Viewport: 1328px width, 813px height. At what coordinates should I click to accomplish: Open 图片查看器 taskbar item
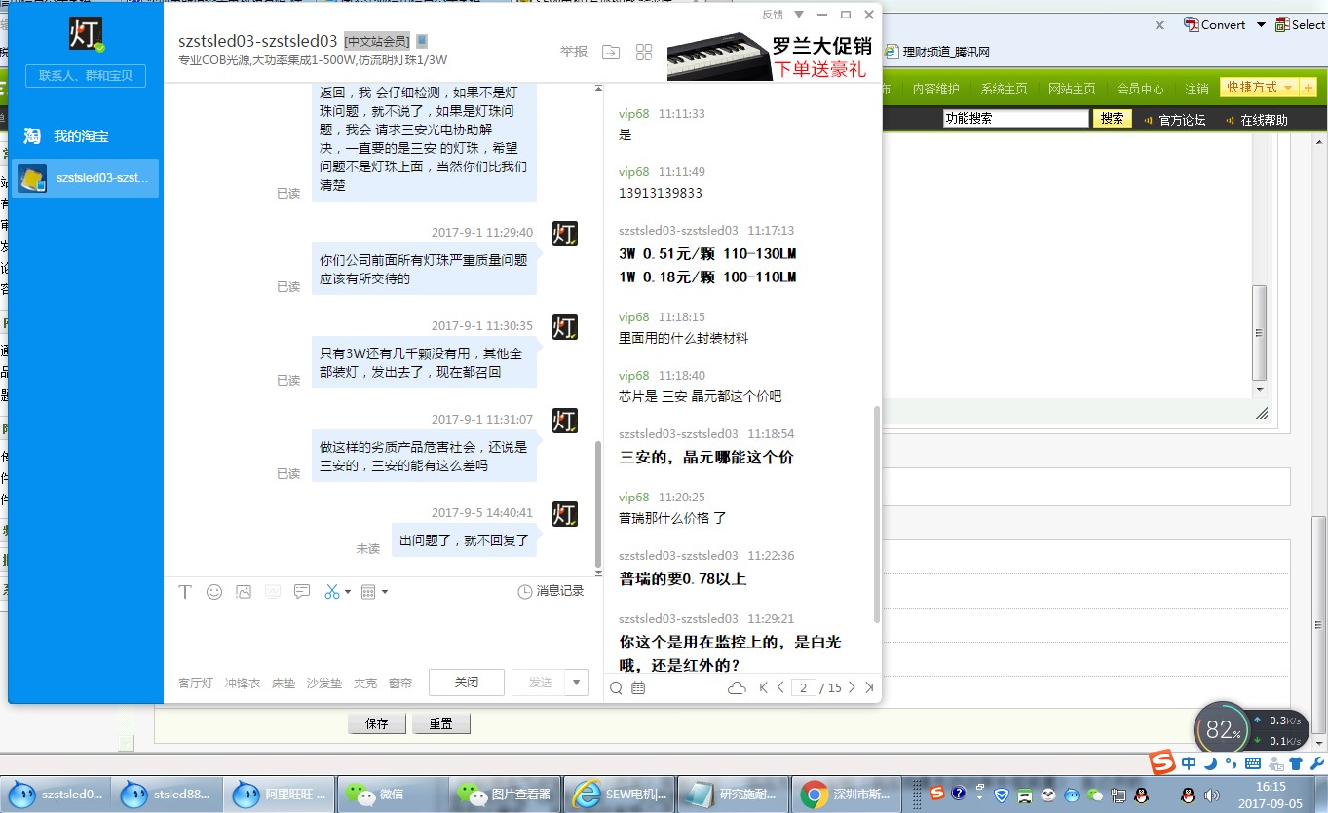pyautogui.click(x=505, y=795)
